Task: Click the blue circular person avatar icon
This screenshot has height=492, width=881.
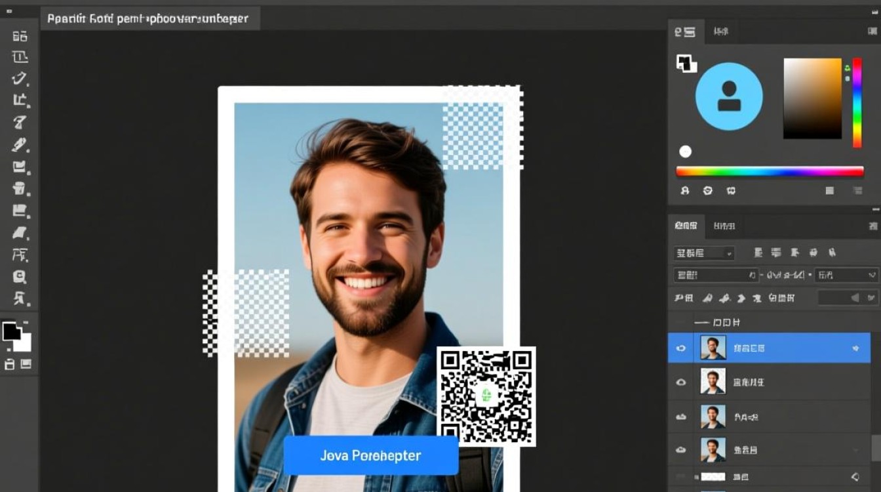Action: (728, 96)
